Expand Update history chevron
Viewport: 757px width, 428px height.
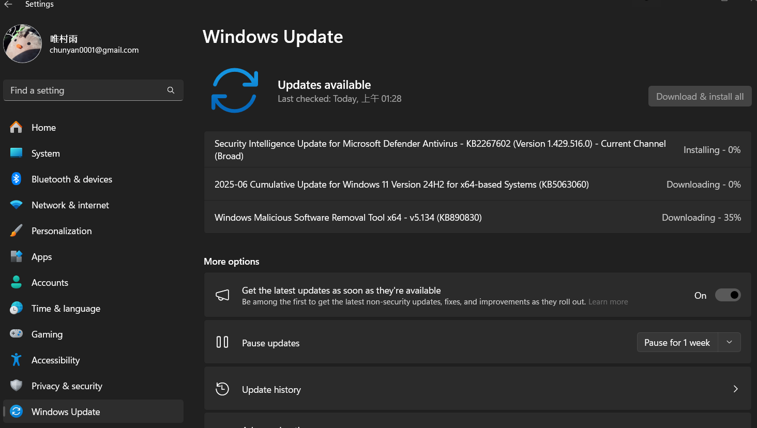pyautogui.click(x=735, y=389)
